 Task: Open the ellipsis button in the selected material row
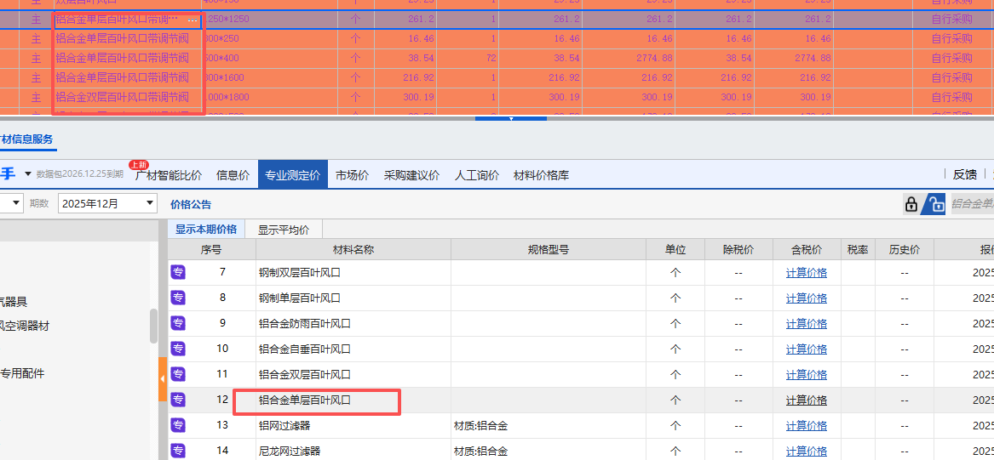(x=192, y=20)
